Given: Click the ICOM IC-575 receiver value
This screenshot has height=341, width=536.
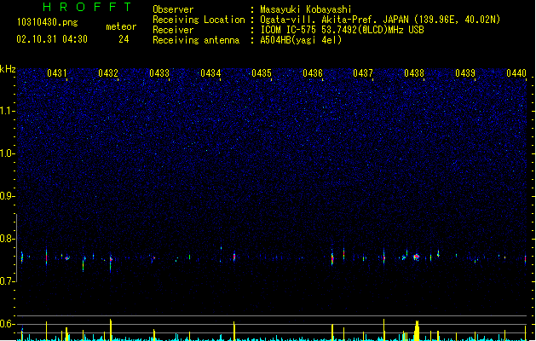Looking at the screenshot, I should 343,30.
